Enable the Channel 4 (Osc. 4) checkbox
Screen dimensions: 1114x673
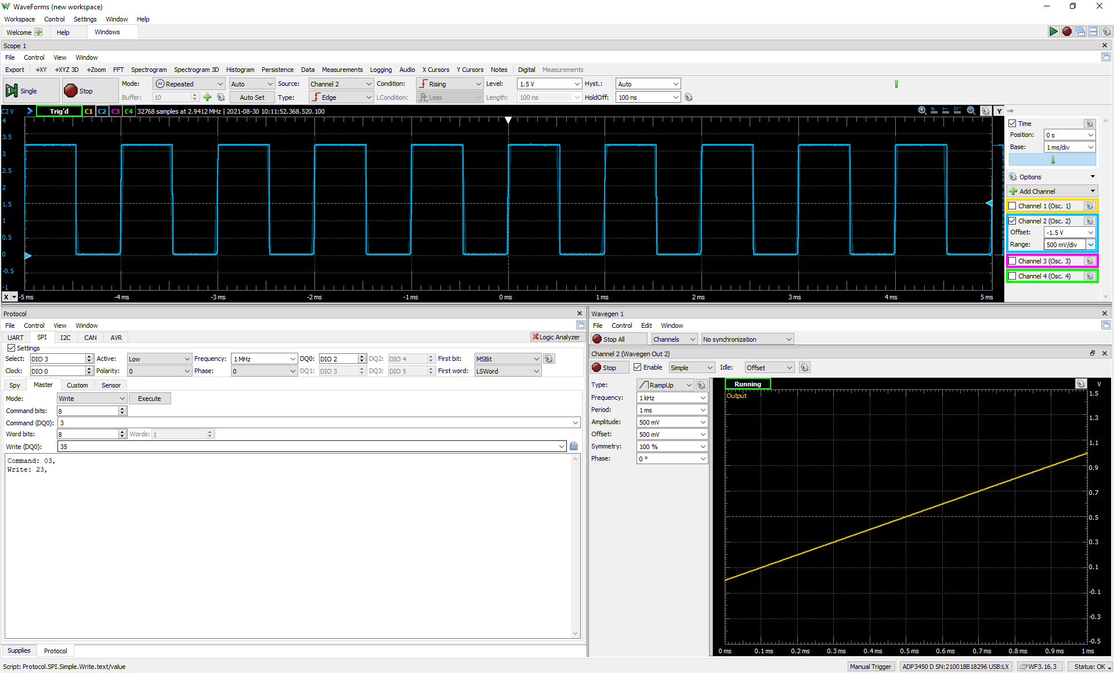tap(1012, 276)
